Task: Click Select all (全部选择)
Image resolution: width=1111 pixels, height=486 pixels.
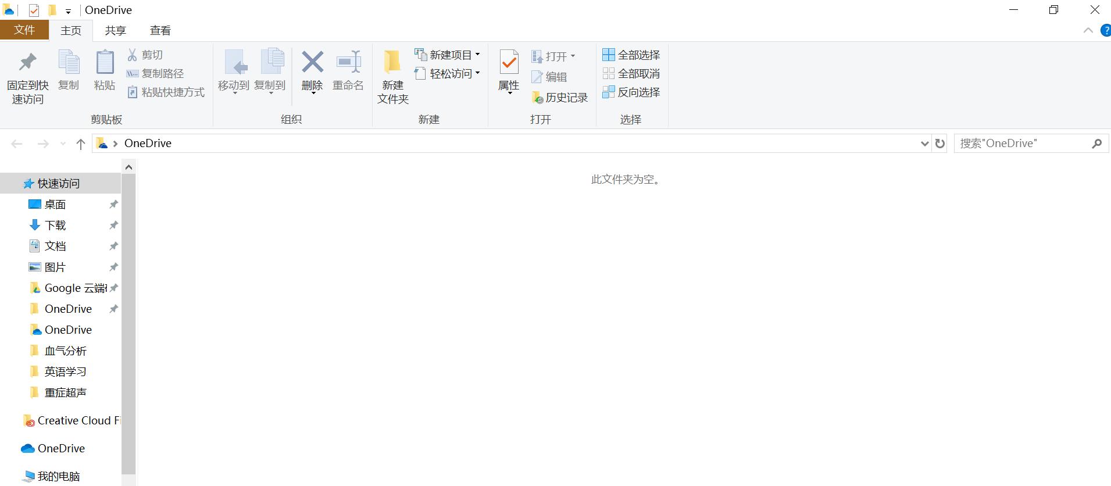Action: (631, 55)
